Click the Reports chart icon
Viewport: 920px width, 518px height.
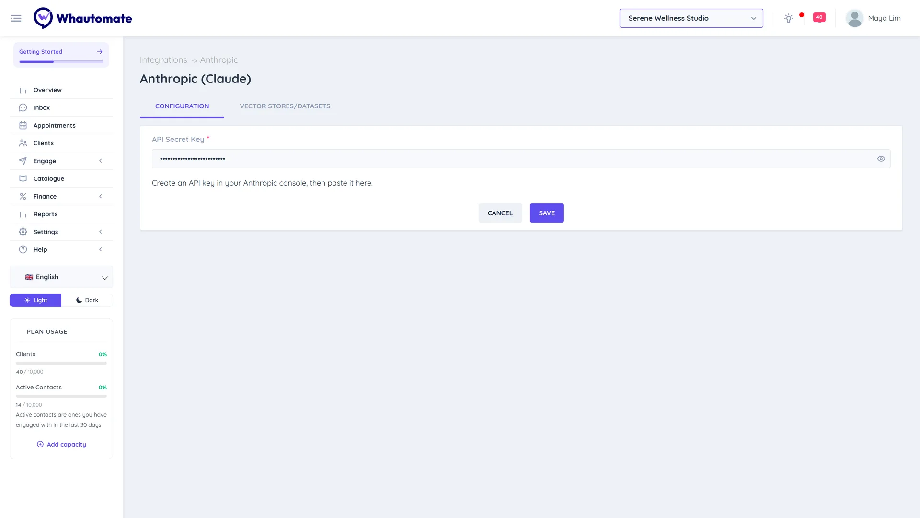tap(23, 214)
